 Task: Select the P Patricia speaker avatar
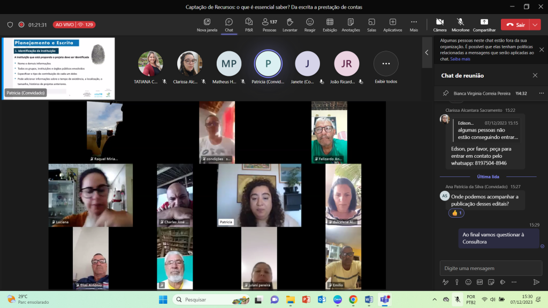click(268, 64)
